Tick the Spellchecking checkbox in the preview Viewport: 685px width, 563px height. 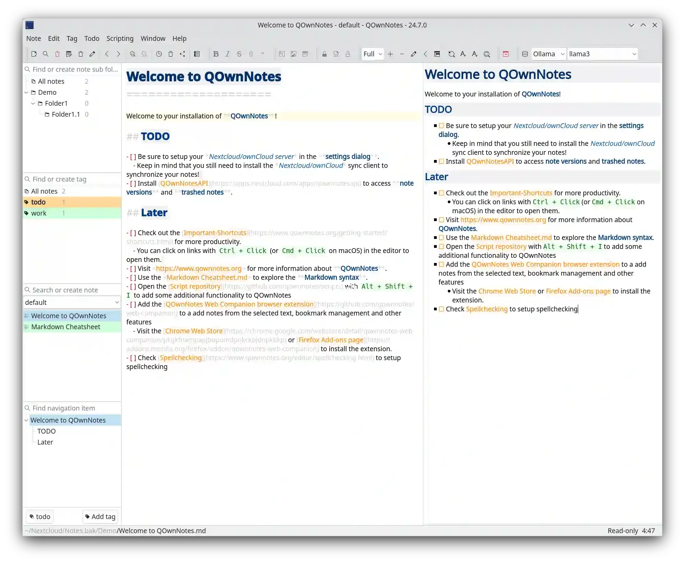coord(442,309)
